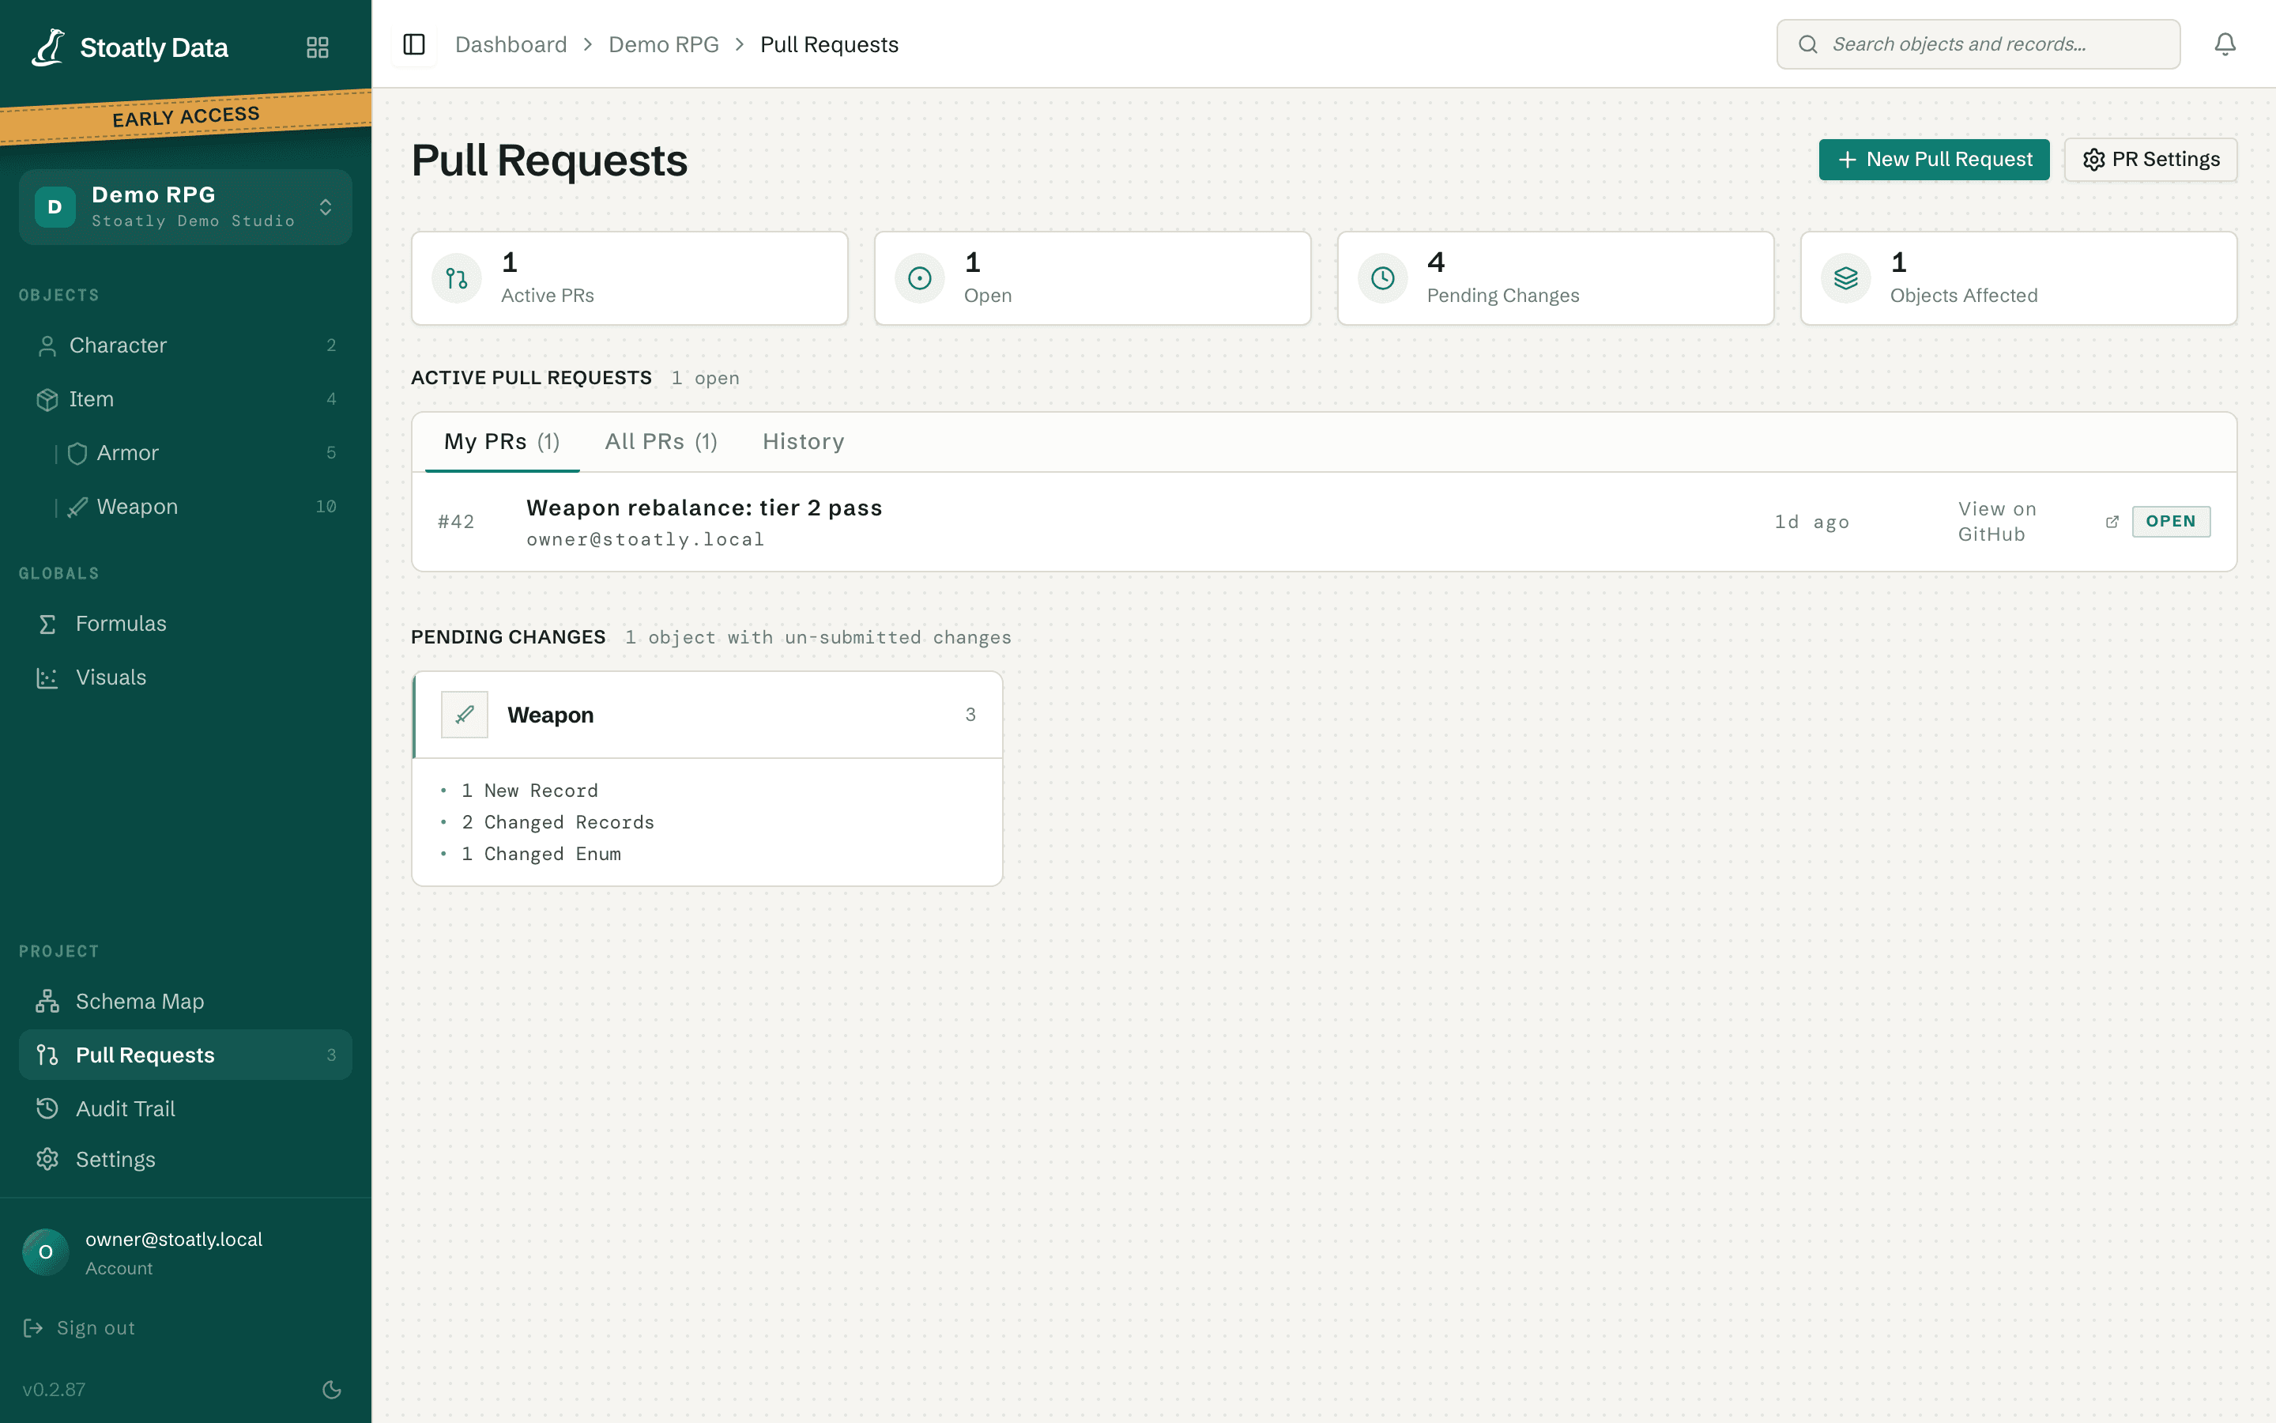Open PR #42 Weapon rebalance: tier 2 pass
Screen dimensions: 2276x1423
click(x=1325, y=522)
